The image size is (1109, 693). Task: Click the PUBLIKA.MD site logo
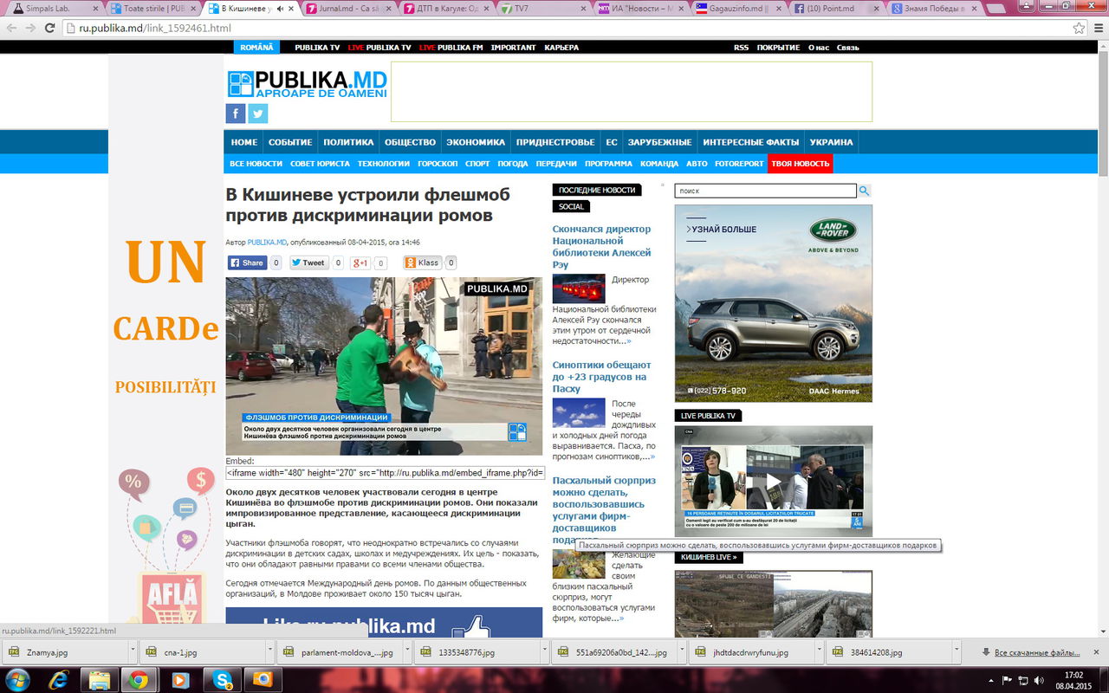307,83
